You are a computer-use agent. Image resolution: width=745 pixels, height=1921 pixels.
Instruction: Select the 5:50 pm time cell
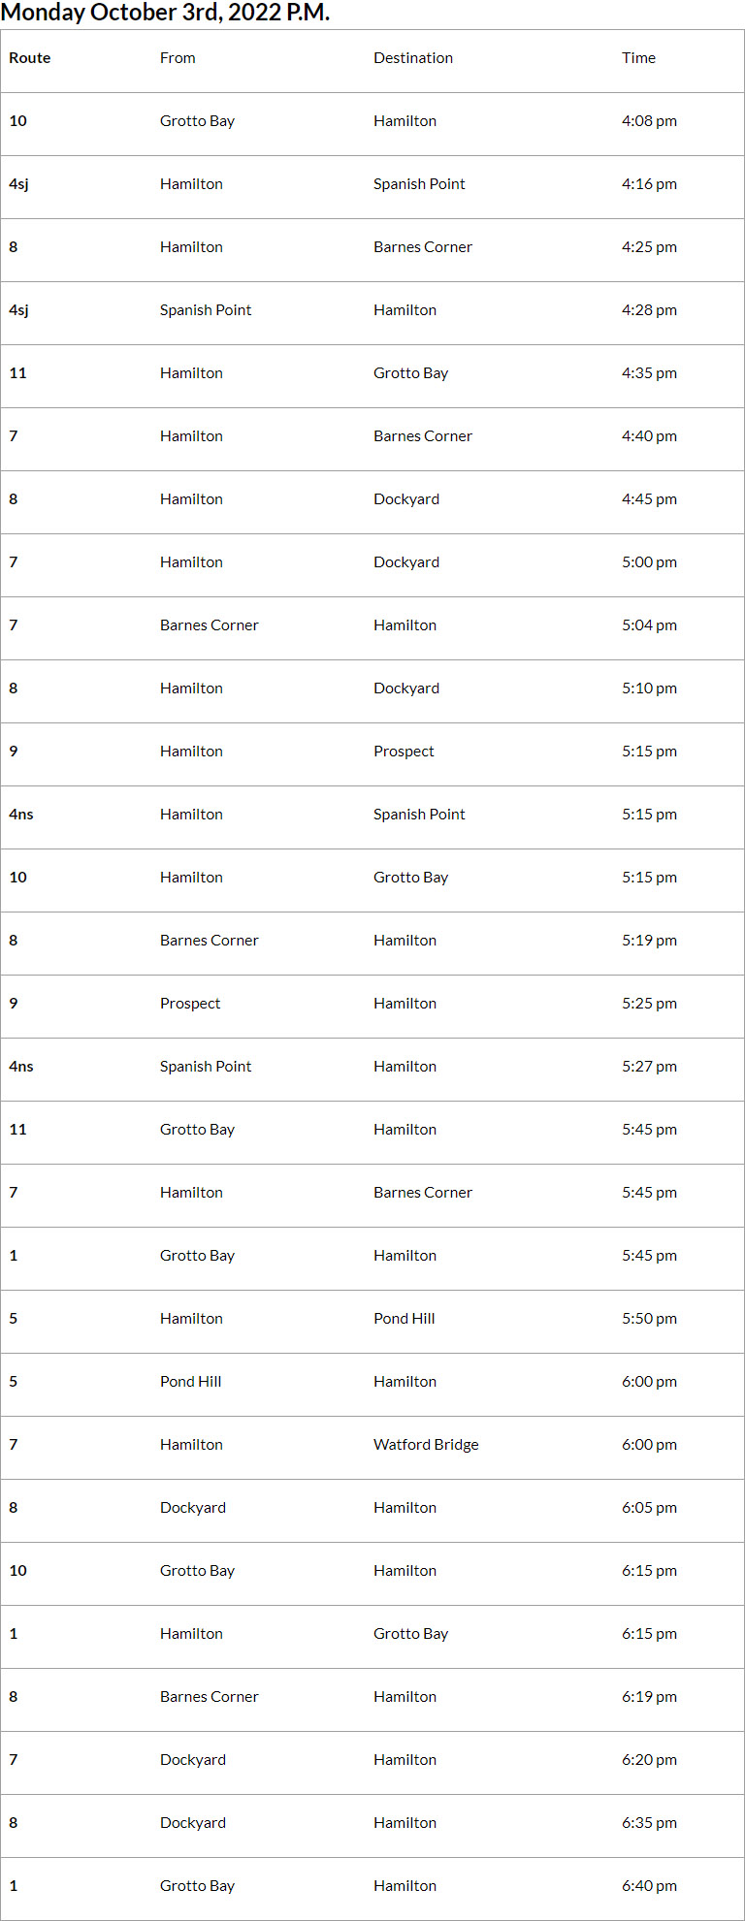649,1319
